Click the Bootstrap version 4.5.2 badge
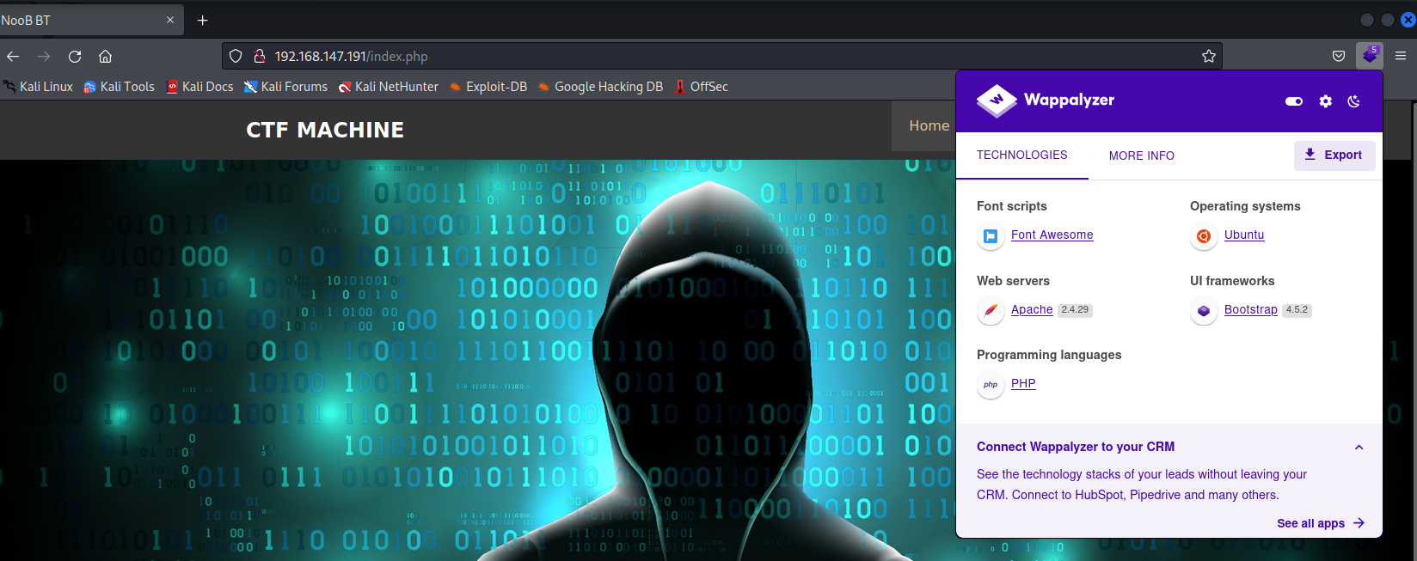Screen dimensions: 1417x561 pos(1297,310)
